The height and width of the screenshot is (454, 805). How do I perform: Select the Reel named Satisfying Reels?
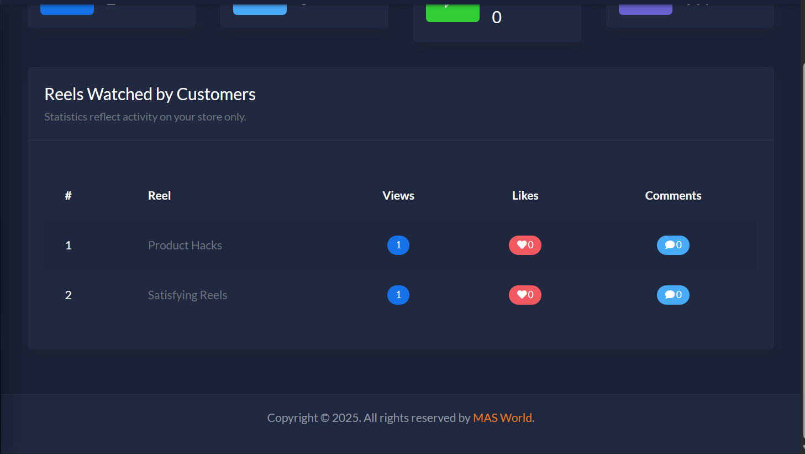coord(187,295)
